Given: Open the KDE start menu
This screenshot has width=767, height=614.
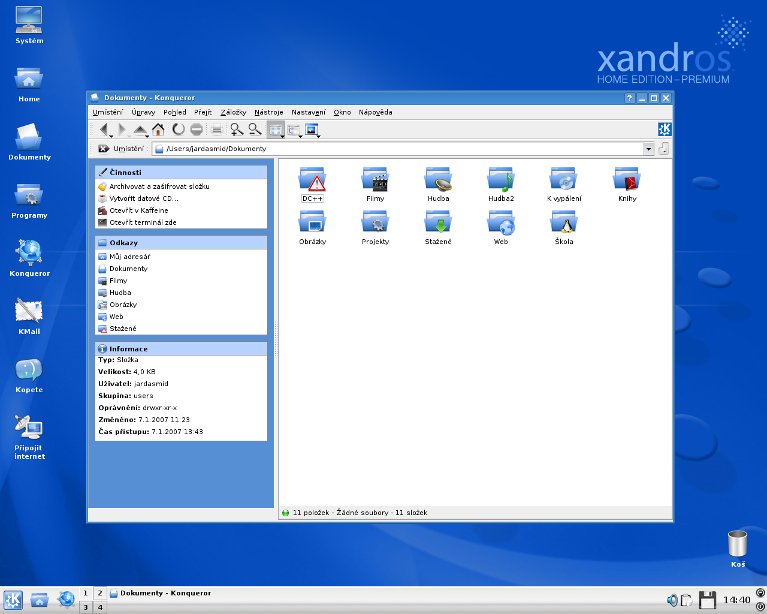Looking at the screenshot, I should click(x=13, y=600).
